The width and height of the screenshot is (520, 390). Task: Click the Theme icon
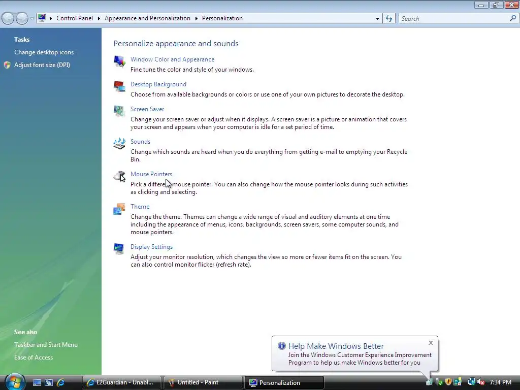click(x=119, y=209)
